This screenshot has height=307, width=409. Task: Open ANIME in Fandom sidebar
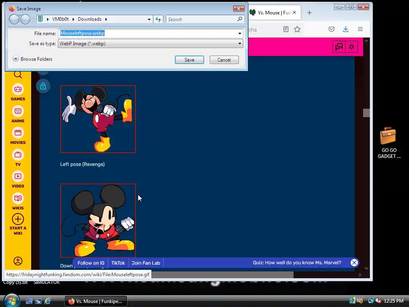(18, 114)
